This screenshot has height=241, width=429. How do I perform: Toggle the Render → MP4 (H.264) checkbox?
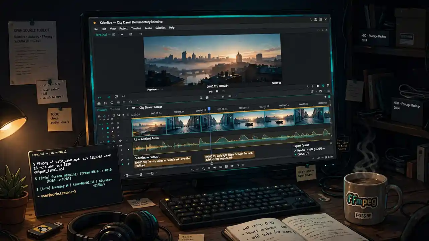pos(295,151)
